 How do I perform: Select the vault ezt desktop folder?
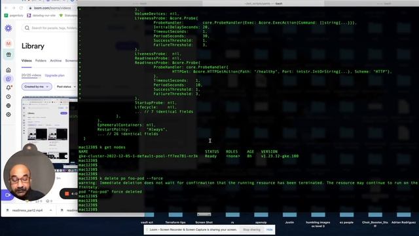(147, 218)
